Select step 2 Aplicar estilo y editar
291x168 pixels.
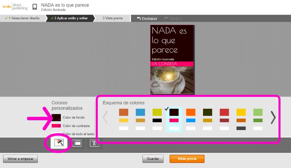click(70, 18)
